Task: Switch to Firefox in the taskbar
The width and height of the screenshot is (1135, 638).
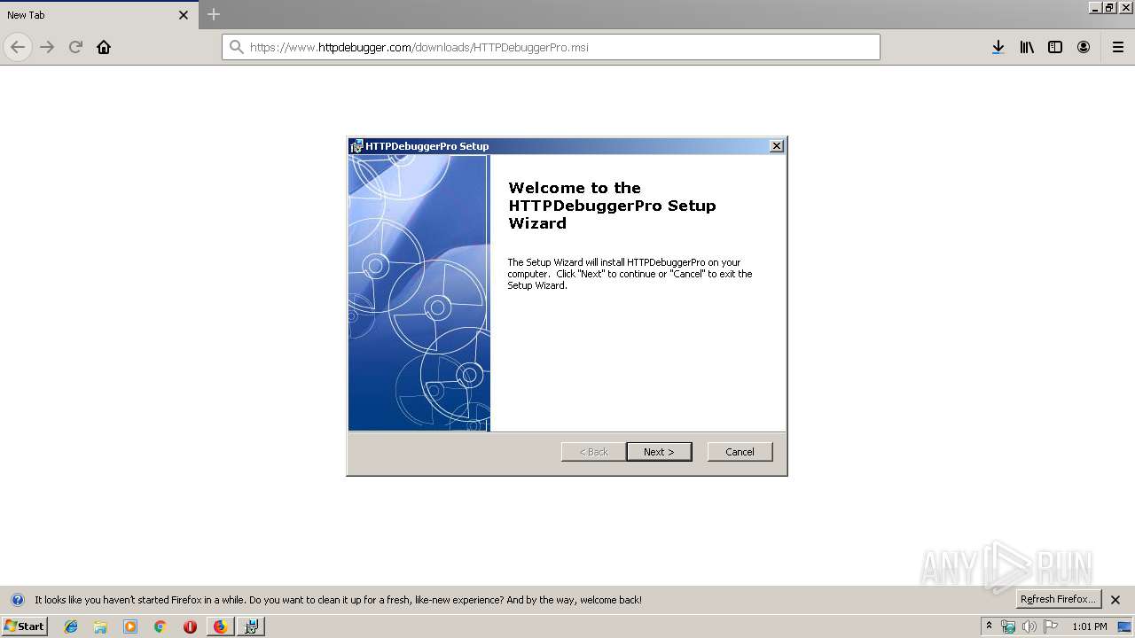Action: coord(220,626)
